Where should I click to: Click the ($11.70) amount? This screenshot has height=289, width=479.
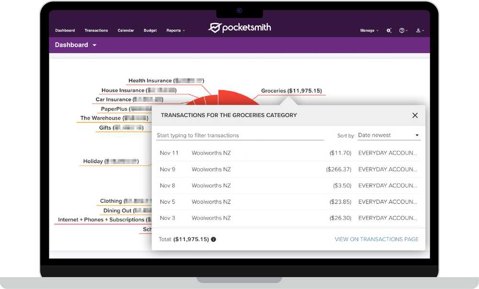pos(340,153)
